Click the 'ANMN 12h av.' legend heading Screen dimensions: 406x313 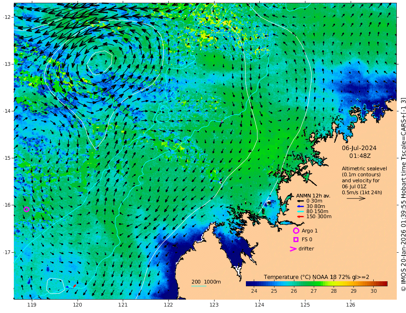click(x=313, y=196)
